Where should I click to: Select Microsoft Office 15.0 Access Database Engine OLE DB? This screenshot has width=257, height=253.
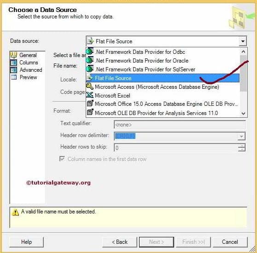click(x=163, y=104)
